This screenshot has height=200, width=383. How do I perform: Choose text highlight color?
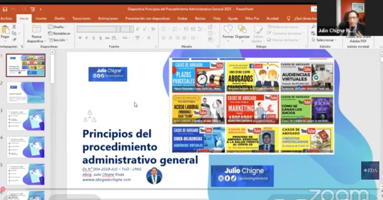(138, 38)
